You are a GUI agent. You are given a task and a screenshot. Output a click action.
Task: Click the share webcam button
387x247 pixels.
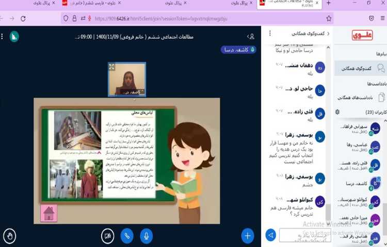pyautogui.click(x=108, y=236)
